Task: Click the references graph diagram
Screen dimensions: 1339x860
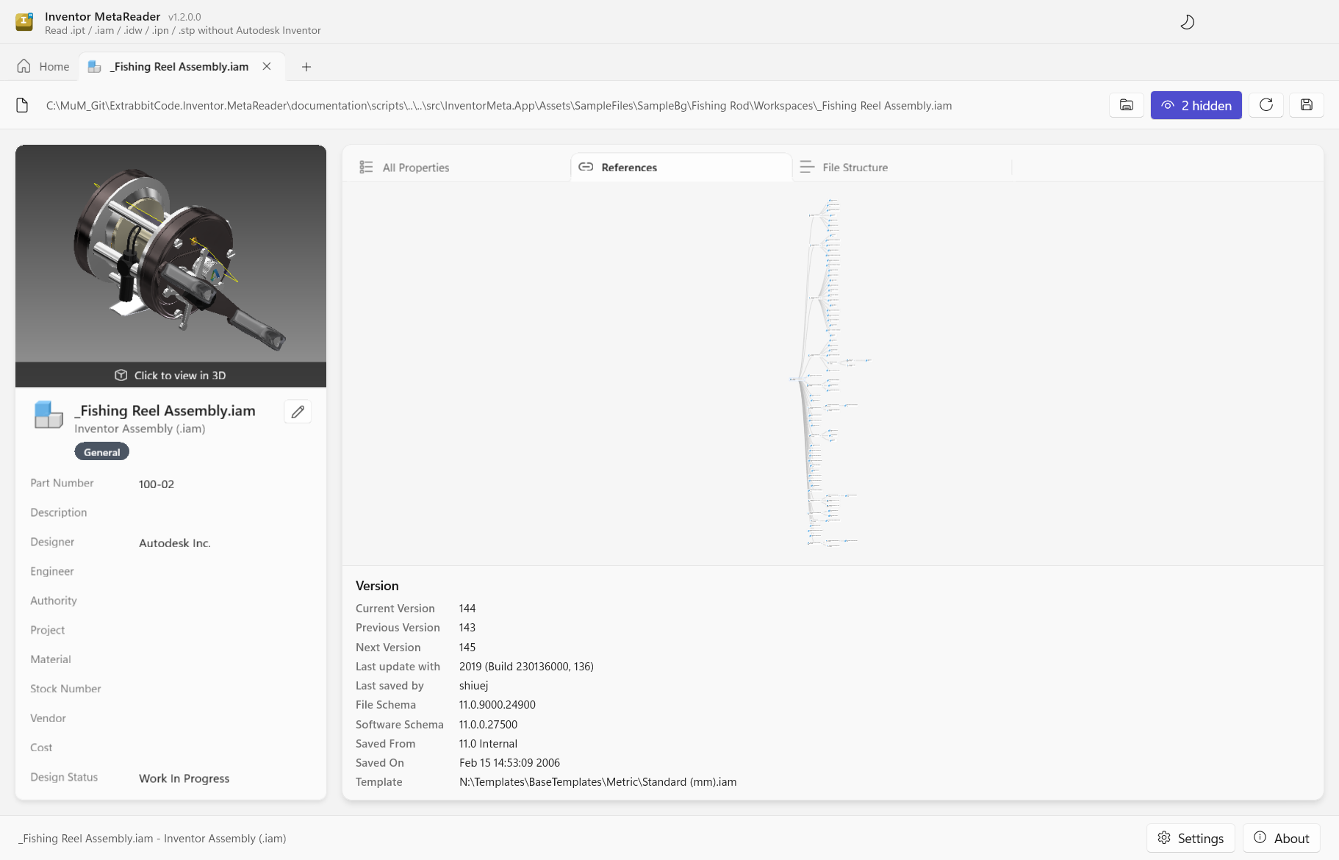Action: 830,373
